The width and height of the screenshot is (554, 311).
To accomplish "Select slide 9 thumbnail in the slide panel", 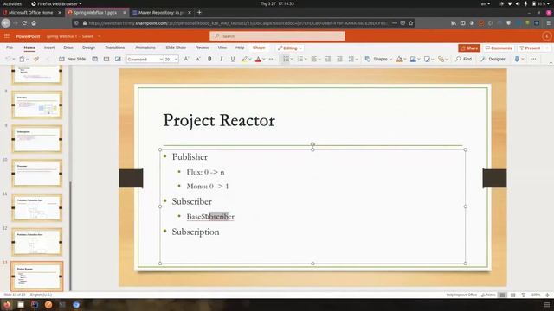I will 36,139.
